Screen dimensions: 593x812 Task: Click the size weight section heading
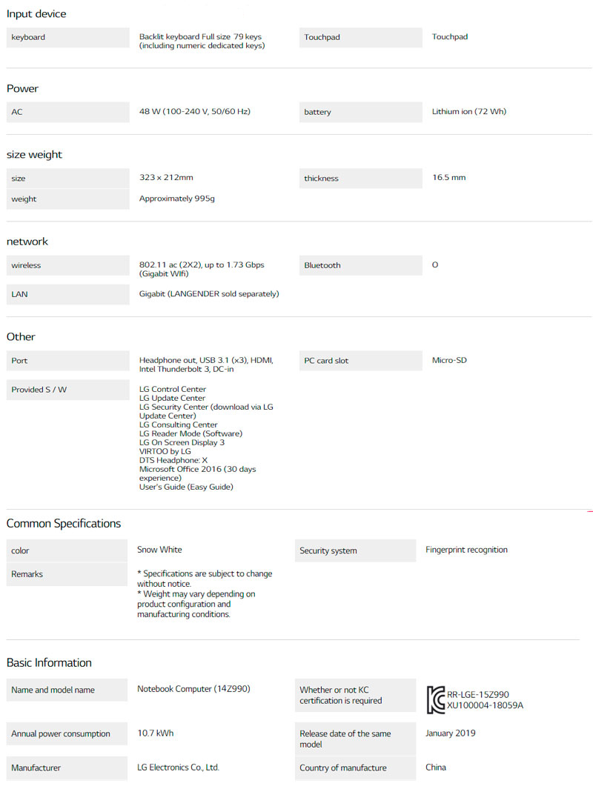point(35,155)
